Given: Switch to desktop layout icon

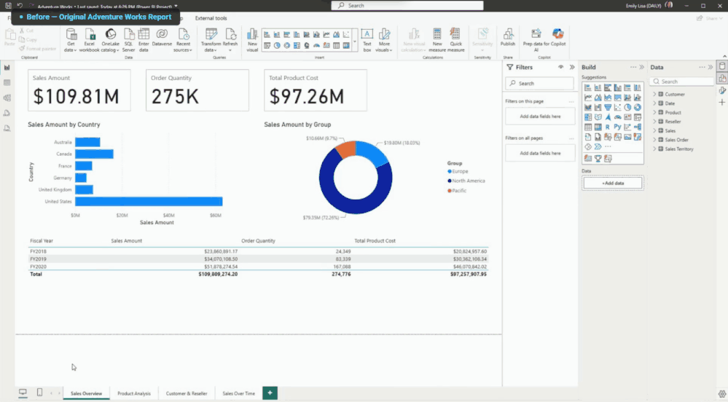Looking at the screenshot, I should 23,393.
